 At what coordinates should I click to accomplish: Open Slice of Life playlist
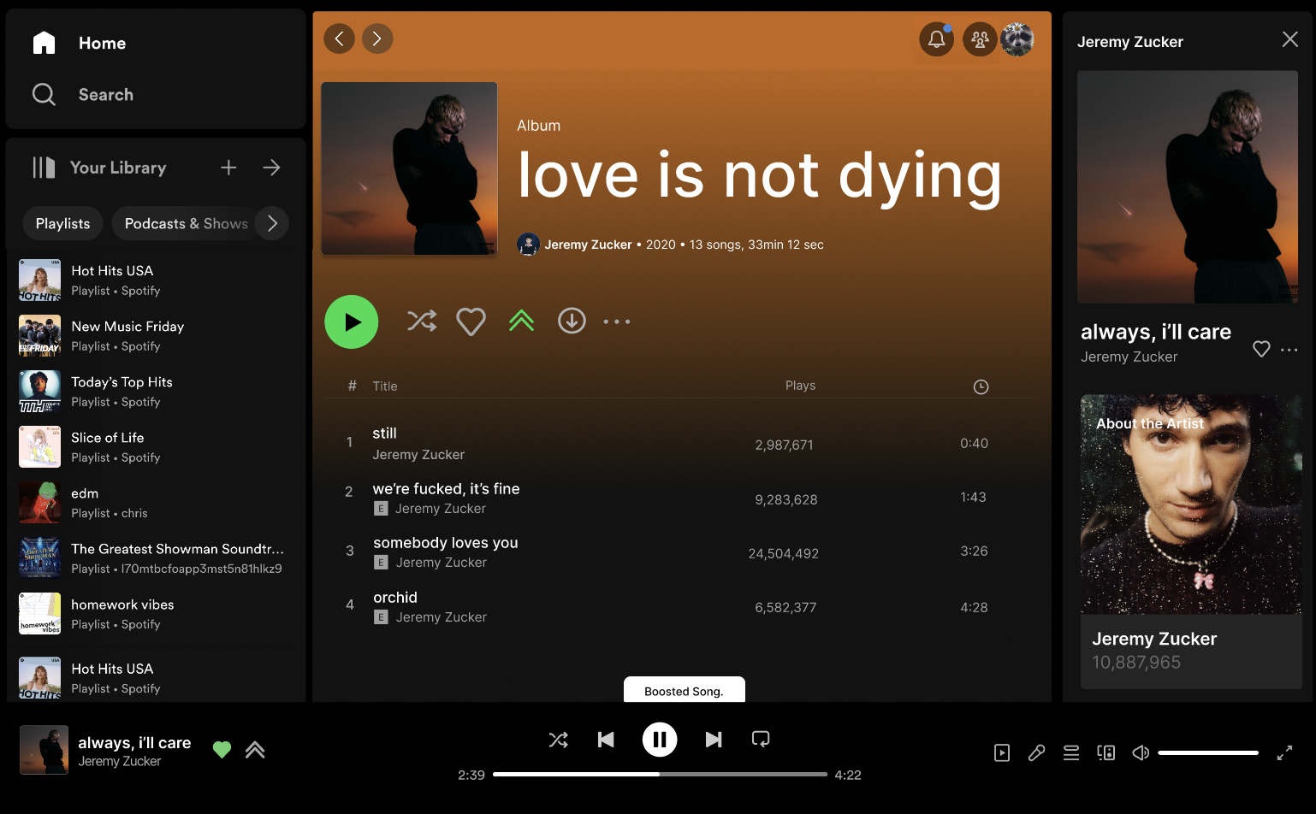point(156,447)
